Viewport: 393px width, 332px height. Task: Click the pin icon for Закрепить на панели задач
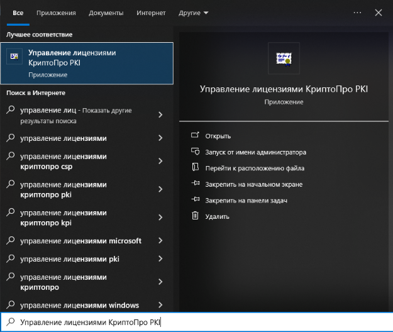click(x=195, y=200)
